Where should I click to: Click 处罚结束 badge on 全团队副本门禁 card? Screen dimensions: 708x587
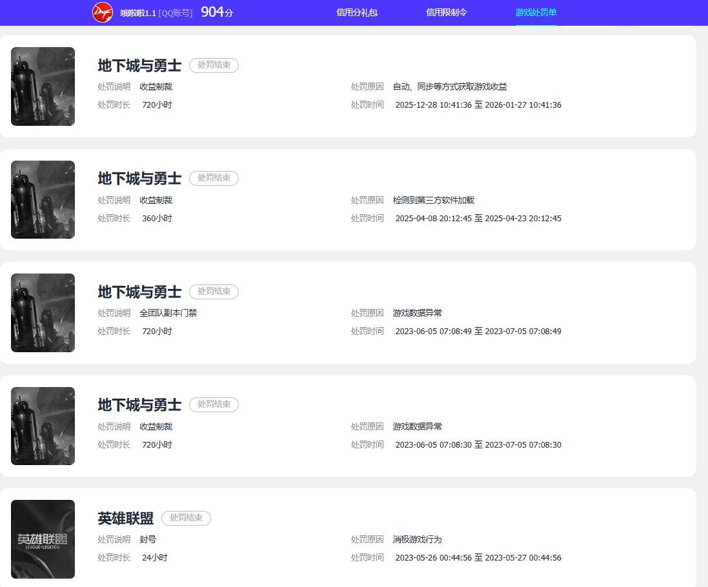click(214, 292)
